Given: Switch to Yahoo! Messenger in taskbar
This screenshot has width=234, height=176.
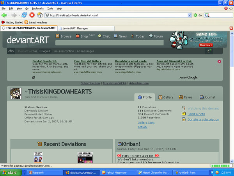Looking at the screenshot, I should tap(118, 172).
